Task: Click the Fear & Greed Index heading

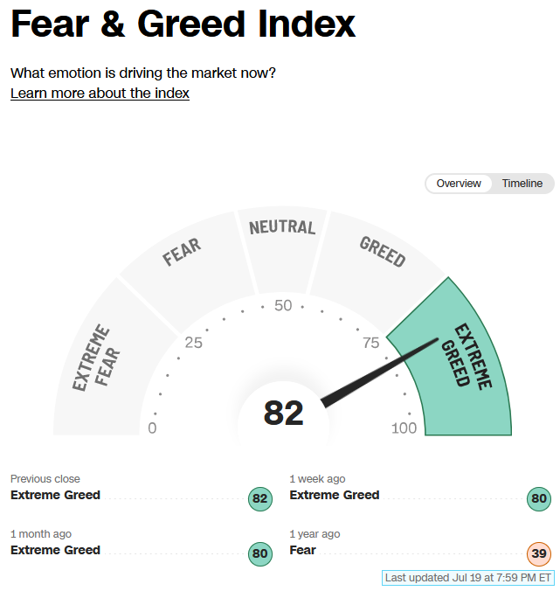Action: pos(183,24)
